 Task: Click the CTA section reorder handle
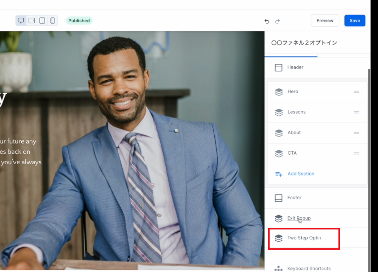pos(356,153)
